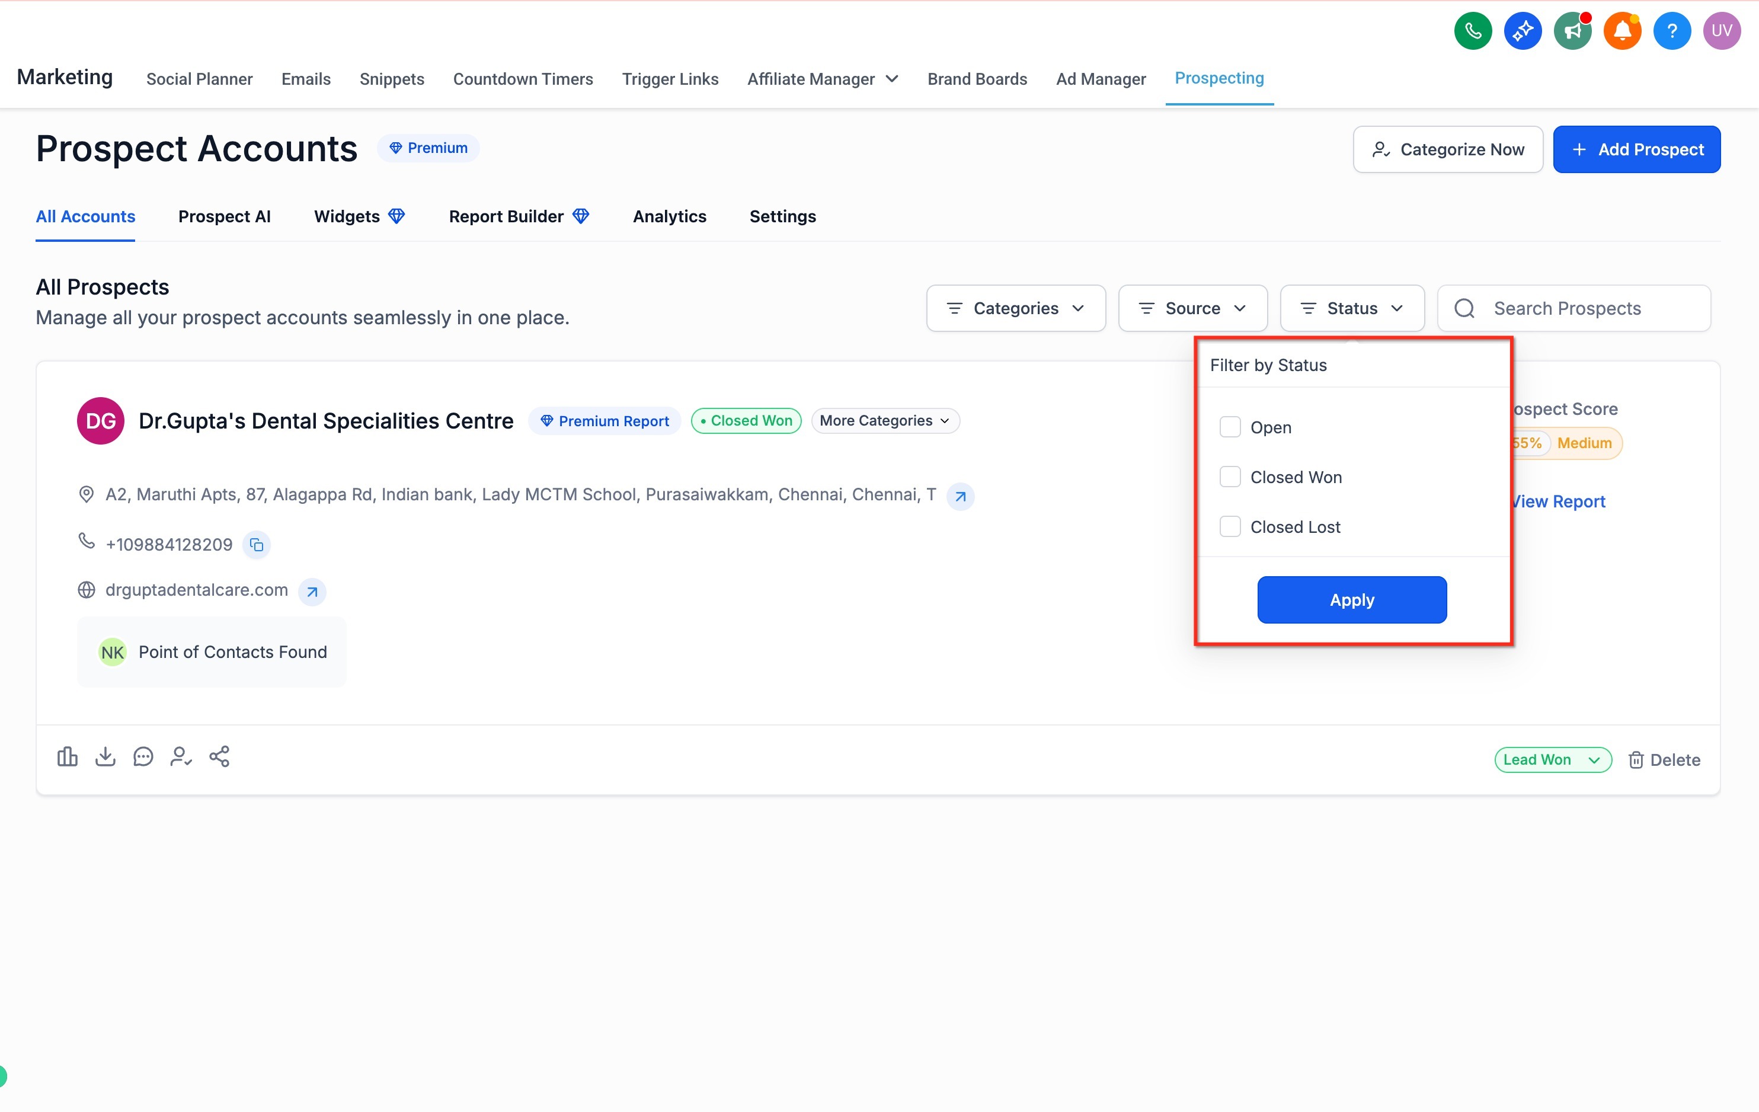Open the Lead Won status dropdown

pyautogui.click(x=1552, y=760)
